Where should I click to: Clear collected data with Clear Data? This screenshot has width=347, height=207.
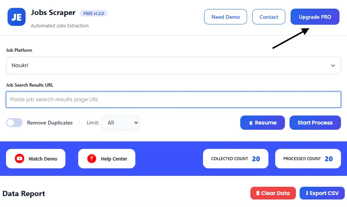[273, 193]
